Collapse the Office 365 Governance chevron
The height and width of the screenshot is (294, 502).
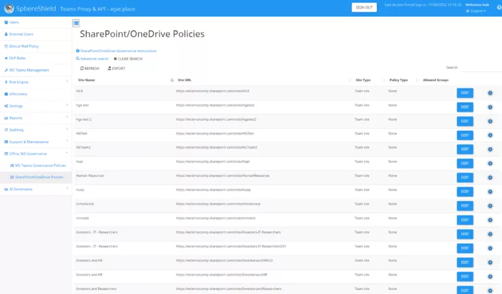tap(67, 153)
